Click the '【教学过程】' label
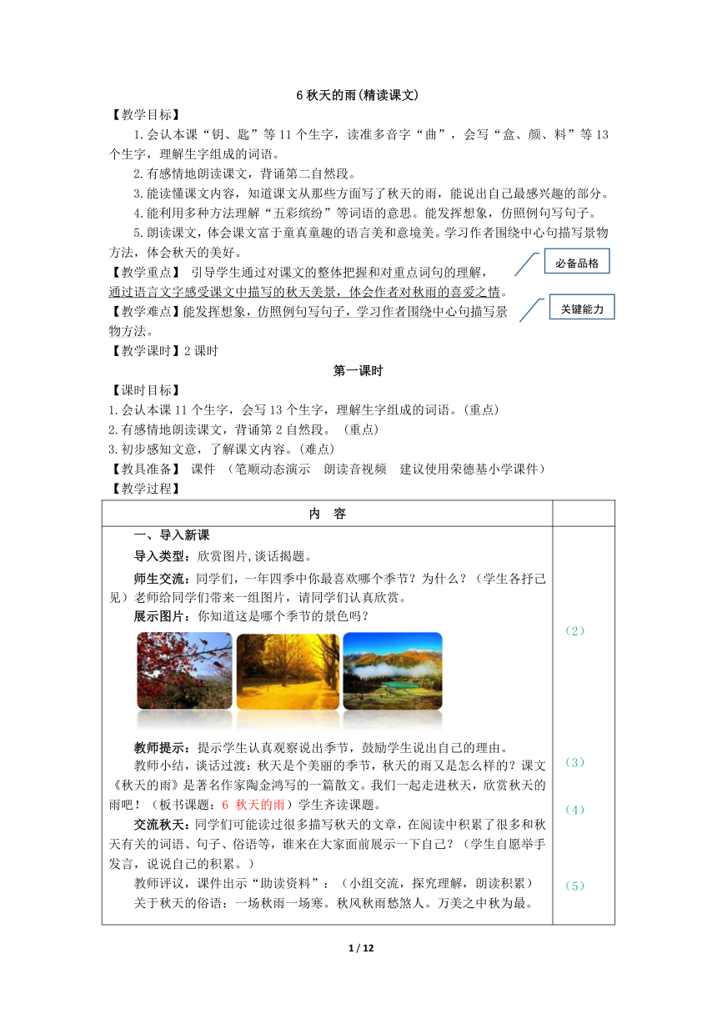This screenshot has height=1014, width=717. pyautogui.click(x=144, y=489)
